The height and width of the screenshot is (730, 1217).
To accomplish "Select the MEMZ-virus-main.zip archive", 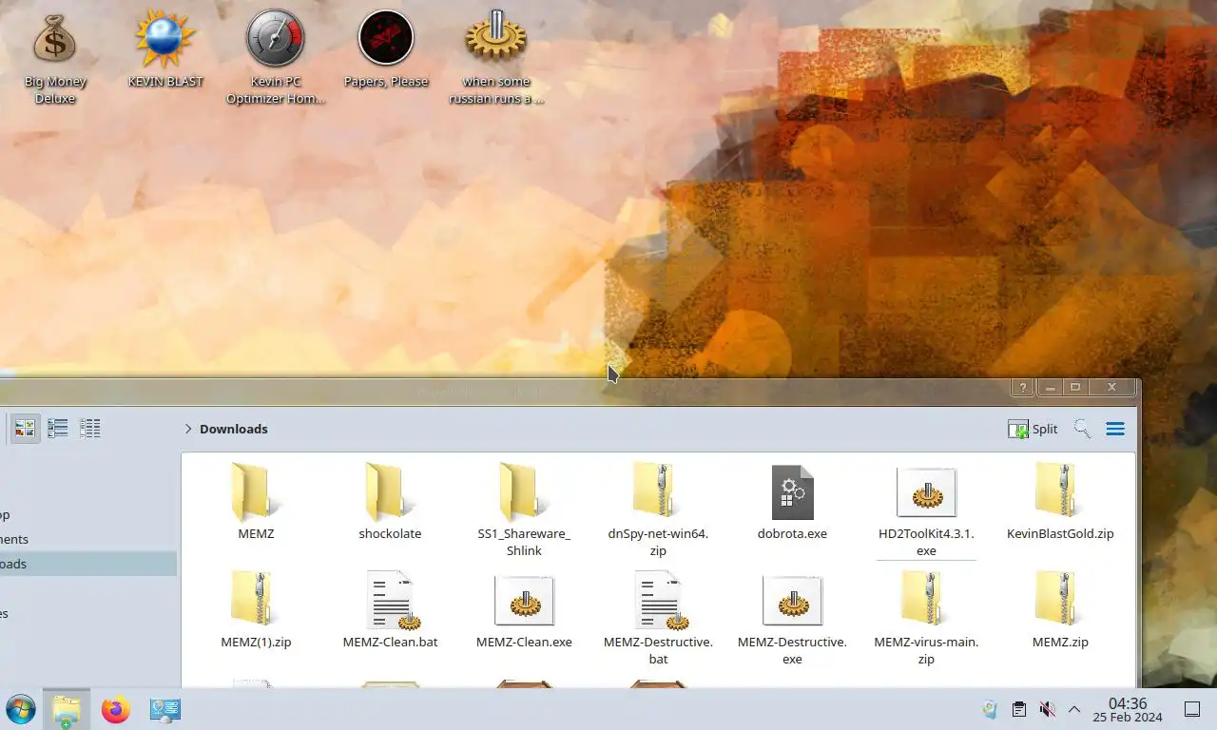I will (x=926, y=618).
